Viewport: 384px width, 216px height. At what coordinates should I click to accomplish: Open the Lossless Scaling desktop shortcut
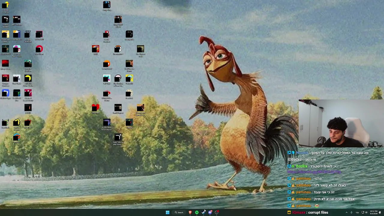click(x=5, y=7)
